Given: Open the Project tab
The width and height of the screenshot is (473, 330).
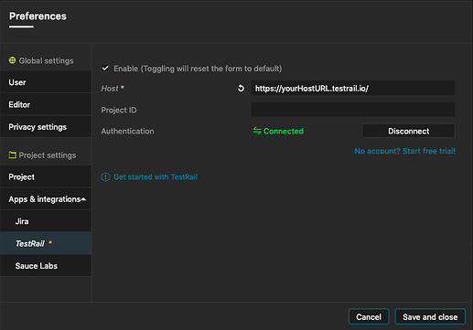Looking at the screenshot, I should coord(46,176).
